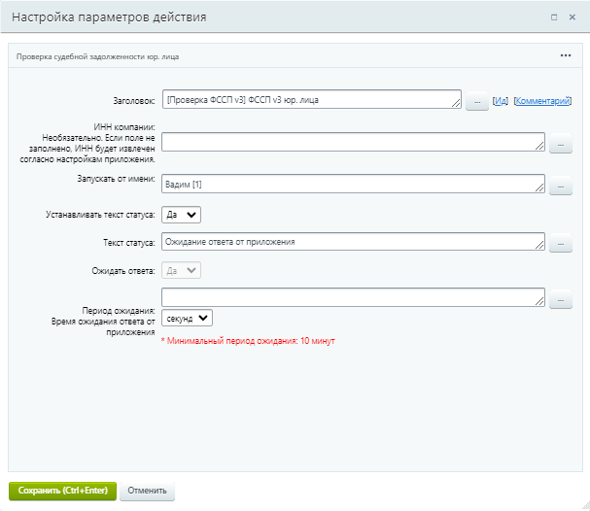Click the ellipsis button beside ИНН компании field
The height and width of the screenshot is (511, 590).
[561, 146]
